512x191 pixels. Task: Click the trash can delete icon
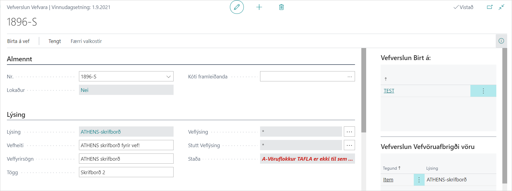281,7
